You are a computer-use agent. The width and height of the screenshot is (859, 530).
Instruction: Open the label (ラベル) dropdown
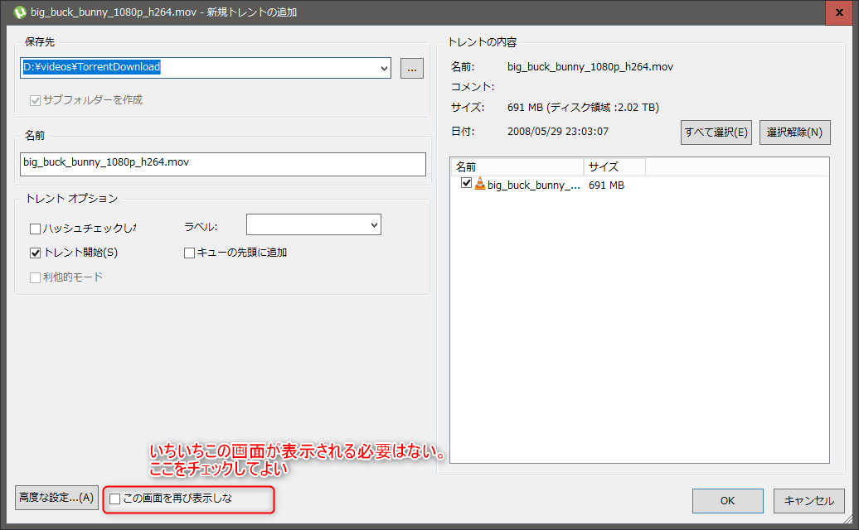(x=373, y=224)
